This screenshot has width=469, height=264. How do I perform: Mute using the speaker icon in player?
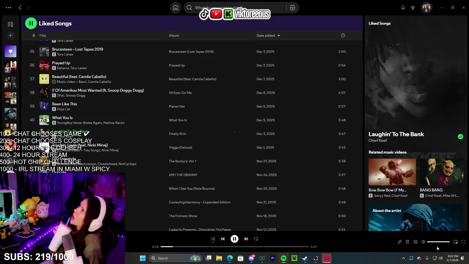423,242
